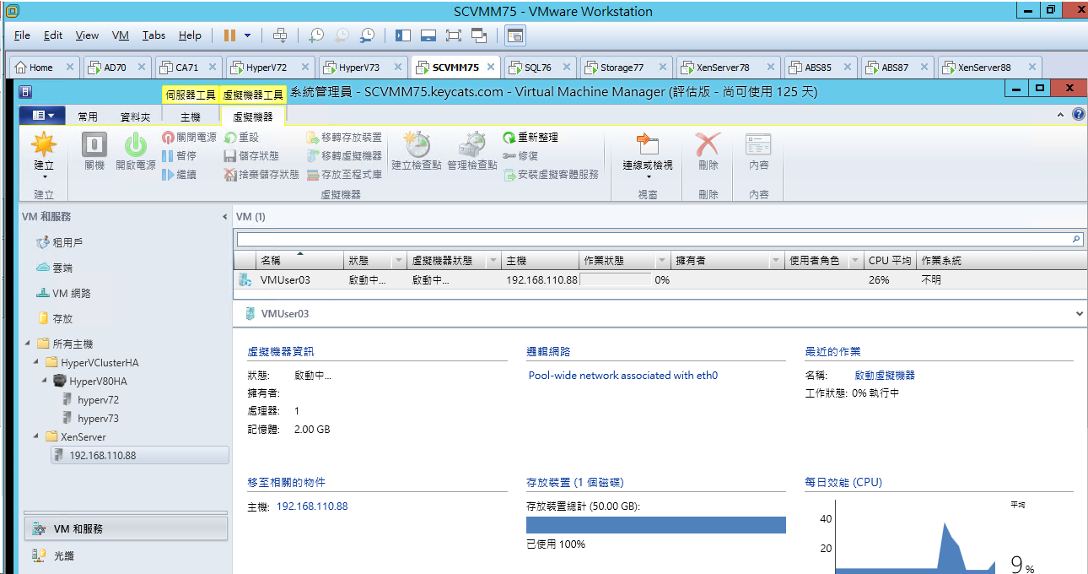Image resolution: width=1088 pixels, height=574 pixels.
Task: Click the 關機 (Shut Down) ribbon icon
Action: [94, 145]
